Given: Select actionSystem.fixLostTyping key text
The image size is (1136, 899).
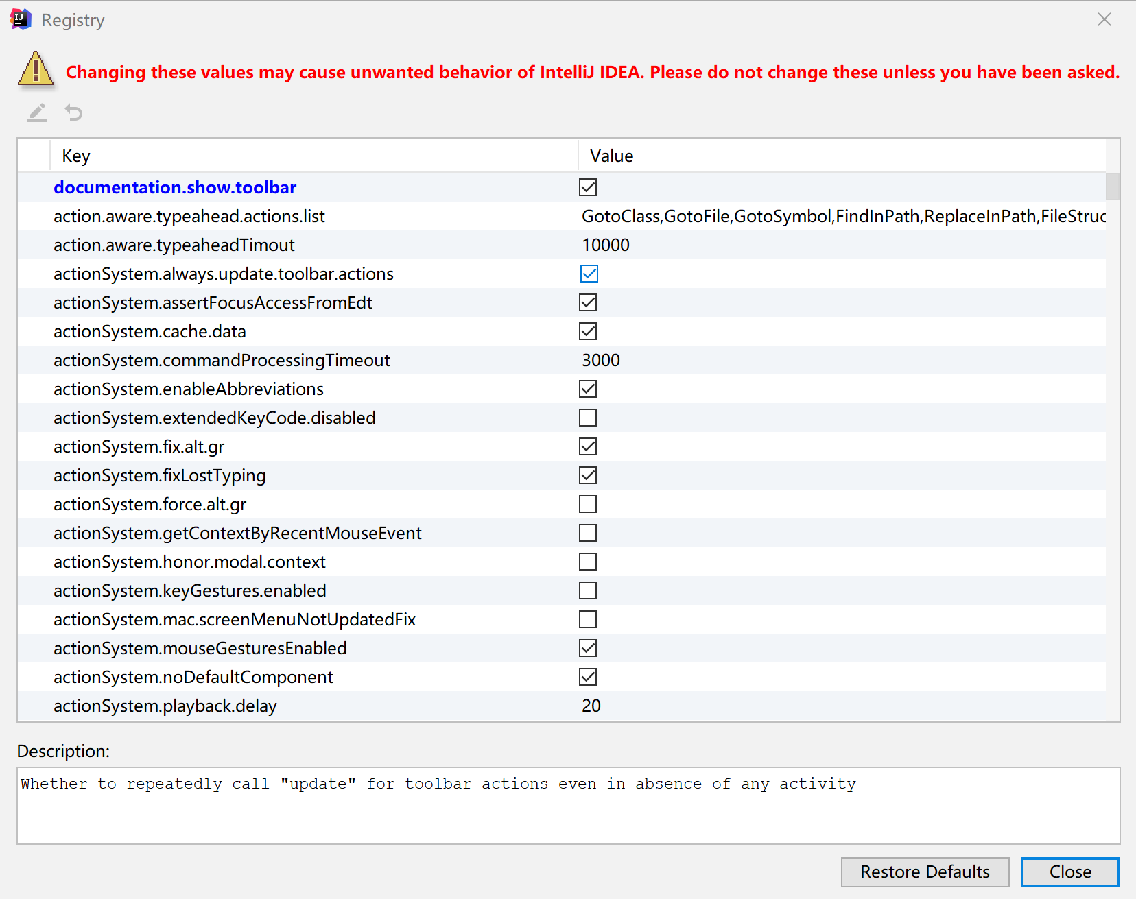Looking at the screenshot, I should pos(160,475).
